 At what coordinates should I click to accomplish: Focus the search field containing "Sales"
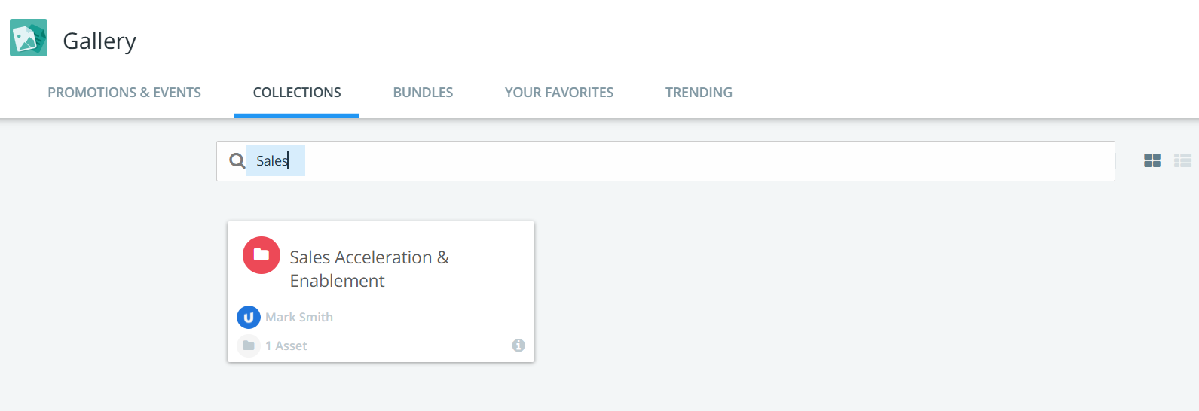[x=678, y=160]
